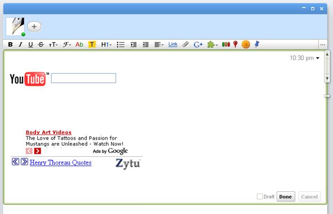Maximize the wave panel

coord(313,9)
